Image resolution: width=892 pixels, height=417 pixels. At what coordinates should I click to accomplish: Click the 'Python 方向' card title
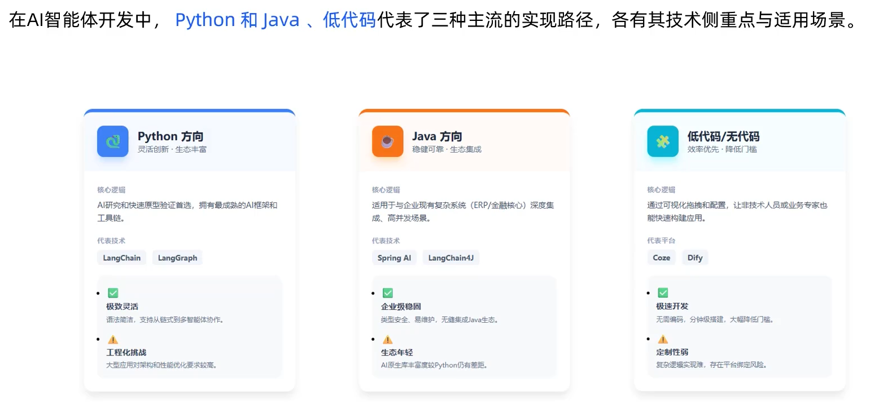170,136
